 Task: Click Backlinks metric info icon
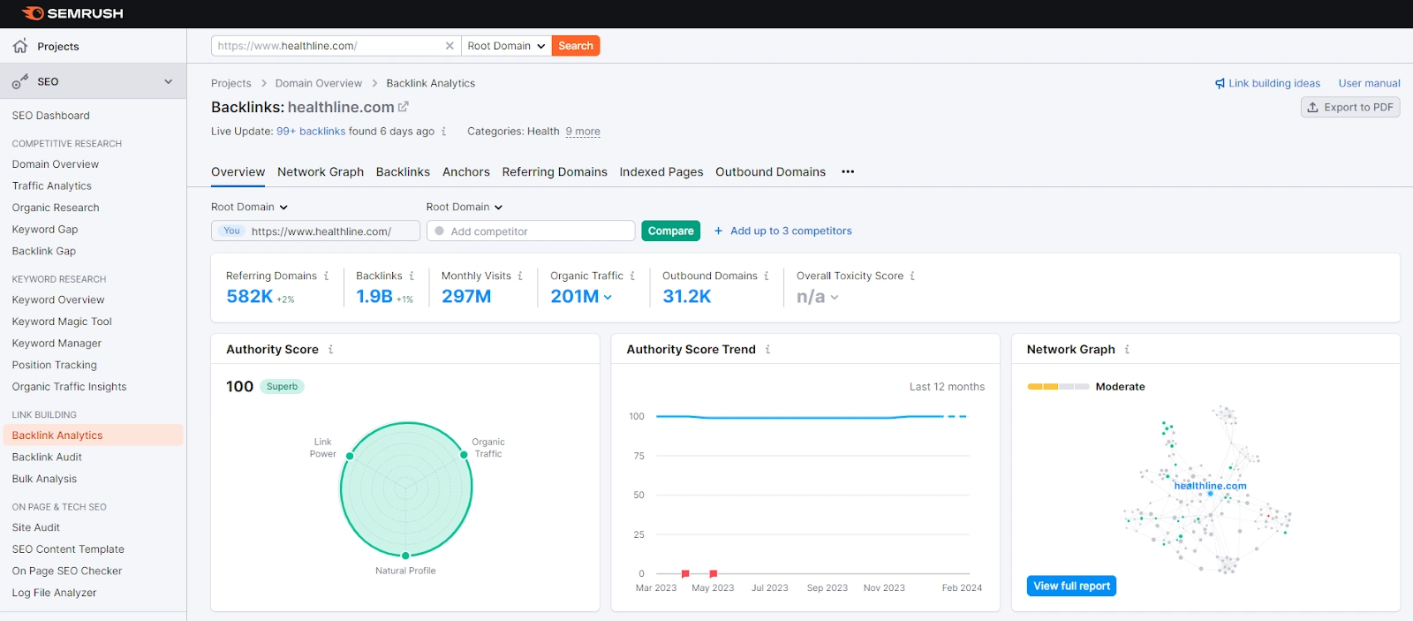point(412,276)
